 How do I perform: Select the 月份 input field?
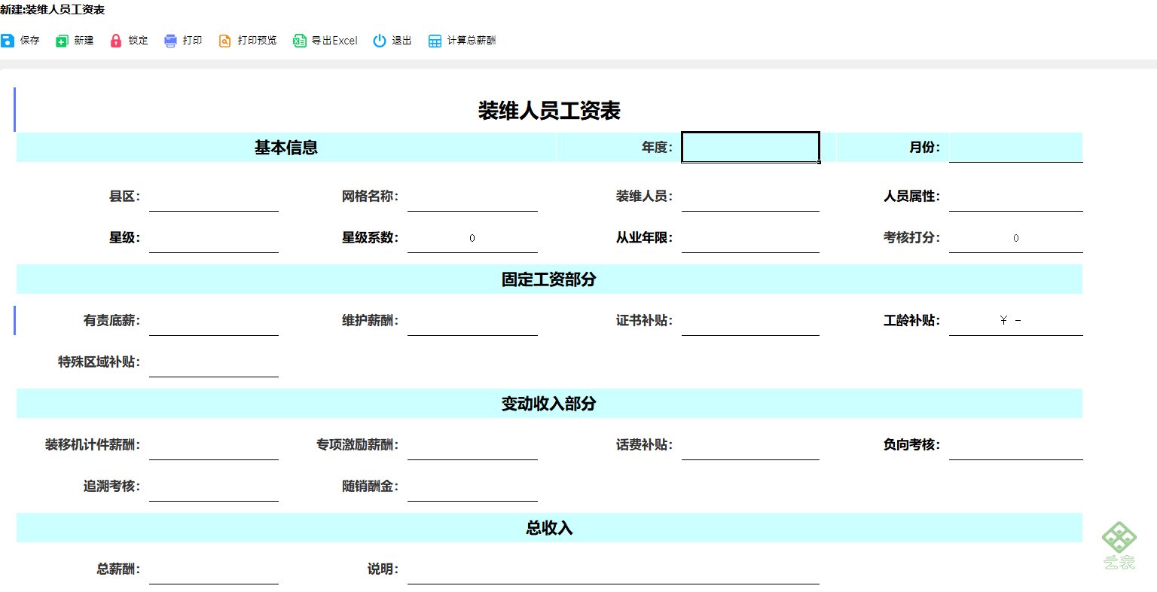(1015, 147)
